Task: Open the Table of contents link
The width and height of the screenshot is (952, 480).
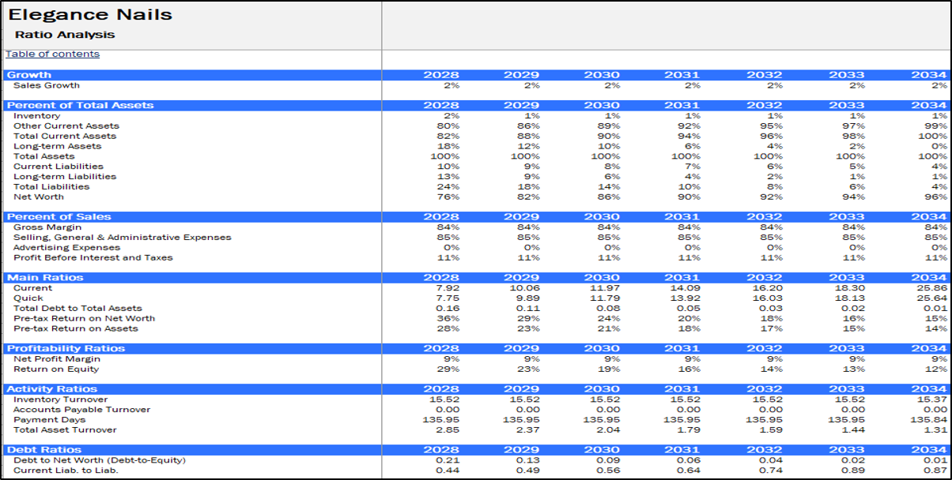Action: [x=53, y=54]
